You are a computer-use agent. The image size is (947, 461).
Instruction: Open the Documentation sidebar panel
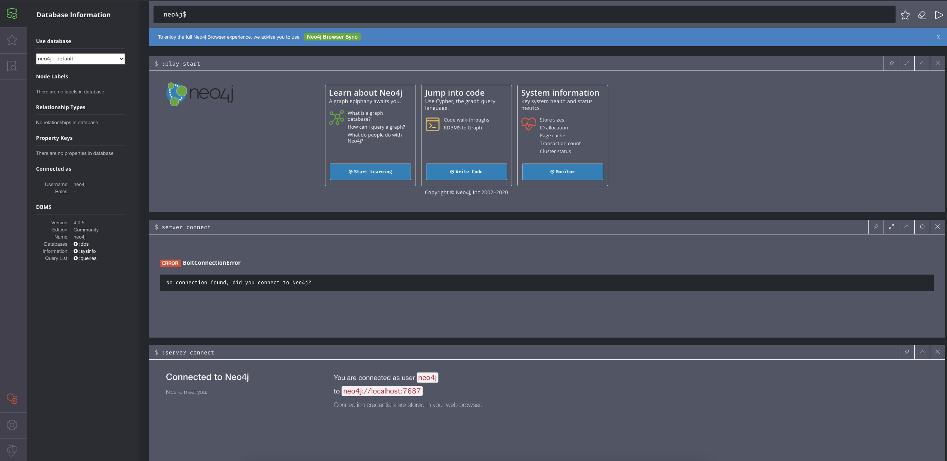pyautogui.click(x=12, y=66)
